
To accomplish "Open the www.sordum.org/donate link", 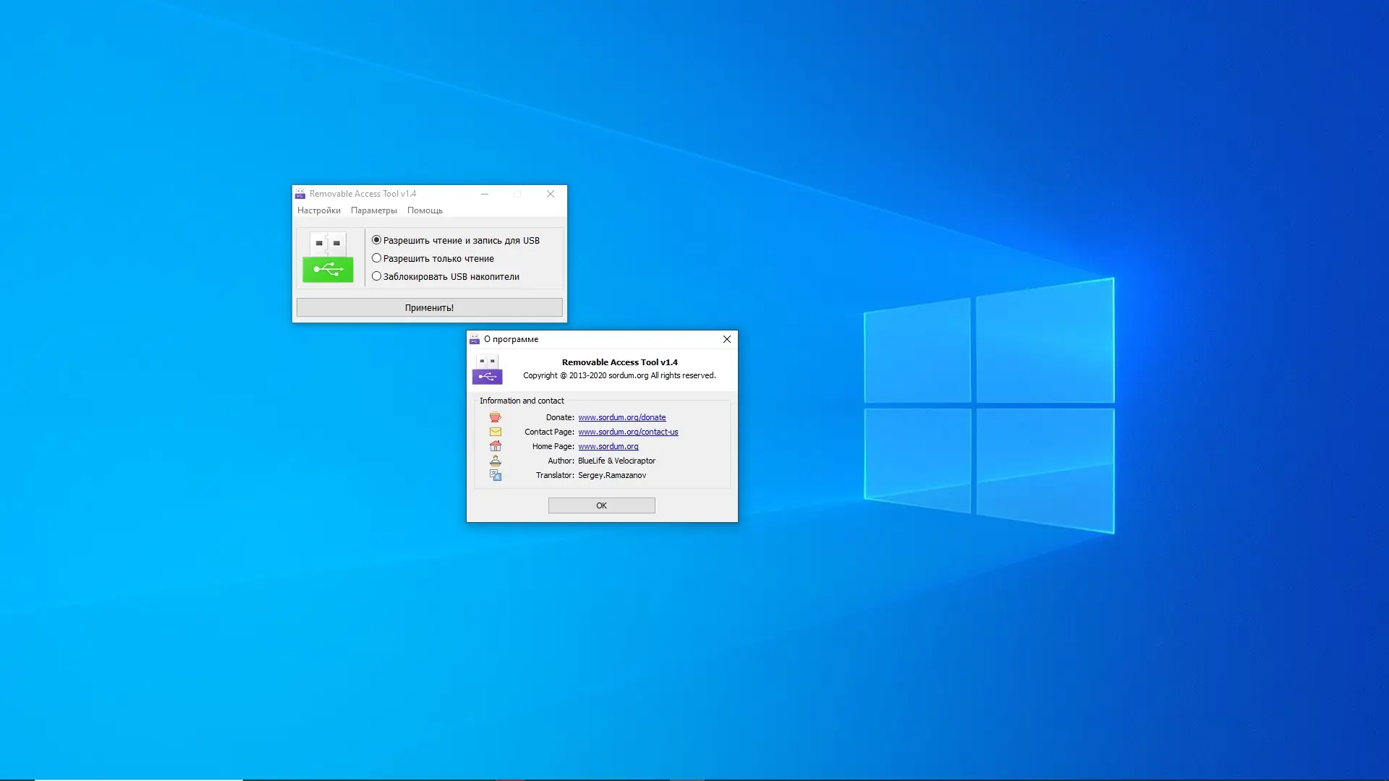I will point(621,417).
